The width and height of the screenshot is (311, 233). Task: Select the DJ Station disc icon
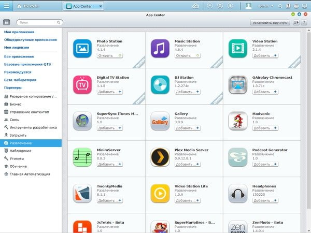pyautogui.click(x=160, y=85)
